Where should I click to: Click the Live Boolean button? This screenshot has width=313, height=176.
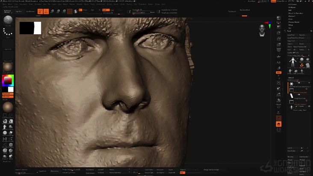30,12
